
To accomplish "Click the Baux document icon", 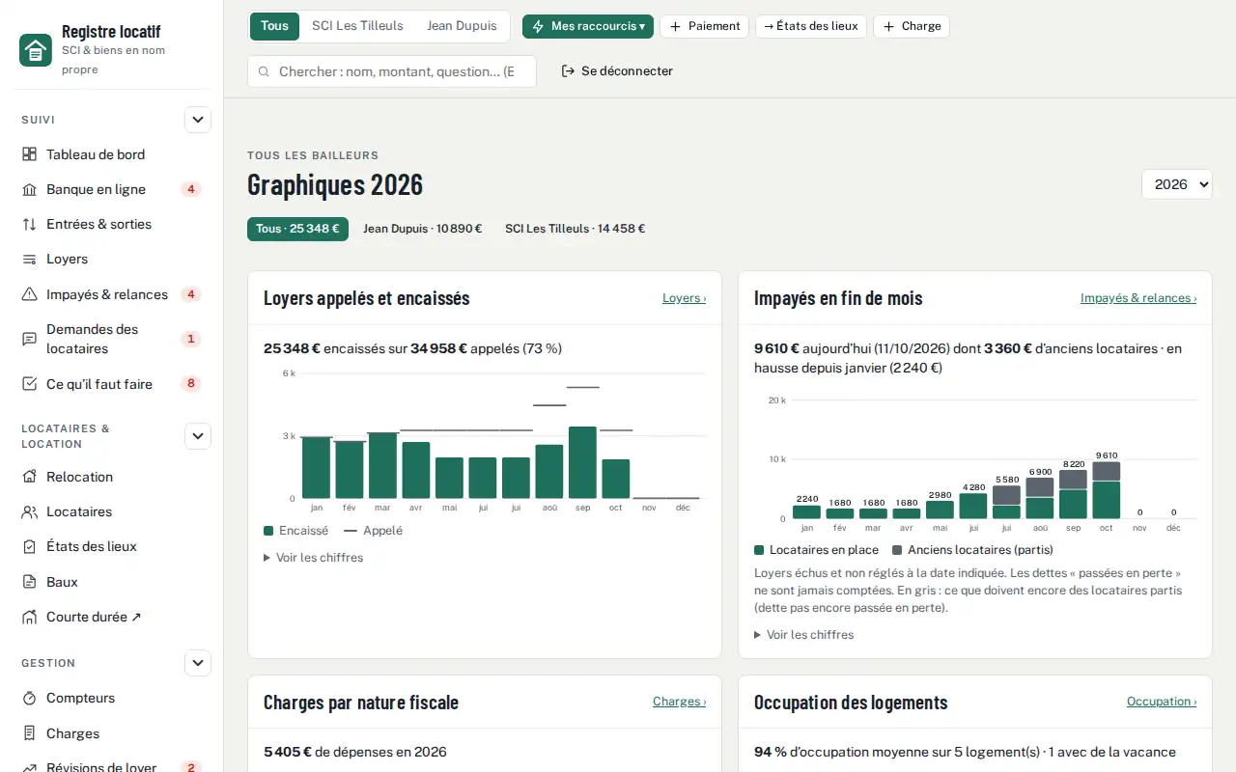I will pyautogui.click(x=29, y=582).
